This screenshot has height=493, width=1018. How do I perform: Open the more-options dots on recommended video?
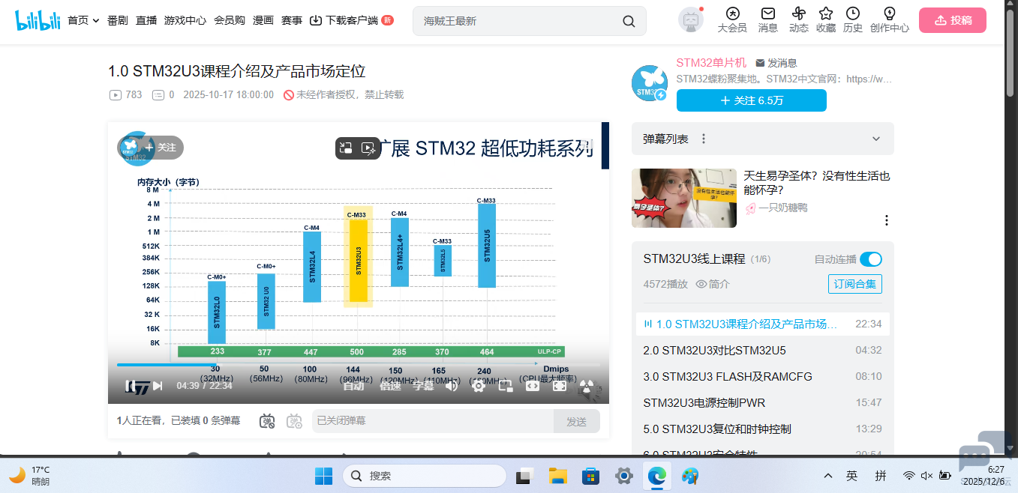click(x=886, y=220)
